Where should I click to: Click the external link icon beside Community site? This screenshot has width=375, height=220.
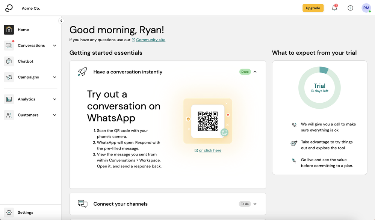coord(133,40)
